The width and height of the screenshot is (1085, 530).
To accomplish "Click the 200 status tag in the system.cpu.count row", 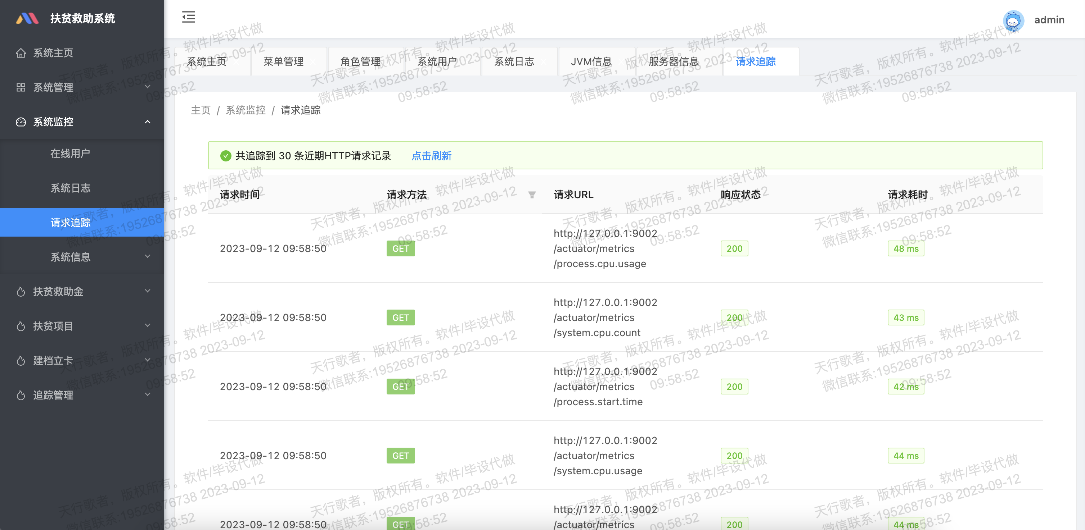I will pos(734,317).
